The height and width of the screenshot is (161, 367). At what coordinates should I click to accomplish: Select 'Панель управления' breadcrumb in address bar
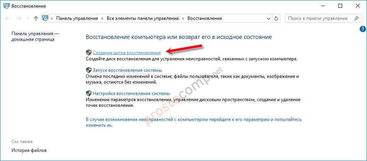tap(77, 18)
